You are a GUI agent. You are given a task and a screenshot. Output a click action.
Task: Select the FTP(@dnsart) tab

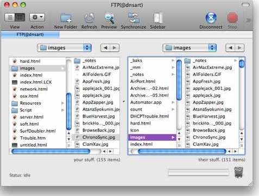pyautogui.click(x=30, y=34)
